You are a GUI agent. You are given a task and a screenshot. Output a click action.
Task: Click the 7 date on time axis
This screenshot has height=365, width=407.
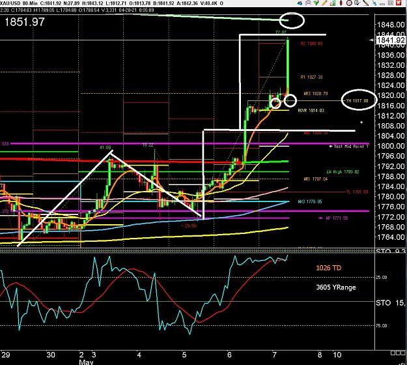pos(275,355)
